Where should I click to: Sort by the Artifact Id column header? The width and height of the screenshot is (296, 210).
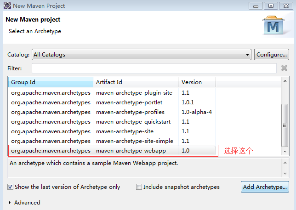[136, 82]
